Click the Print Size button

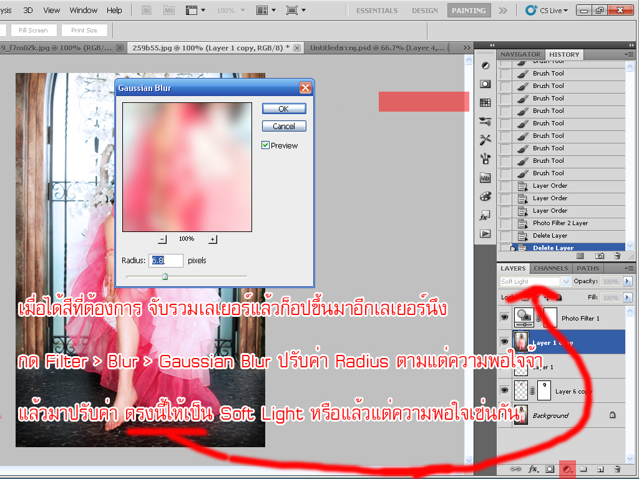tap(84, 30)
